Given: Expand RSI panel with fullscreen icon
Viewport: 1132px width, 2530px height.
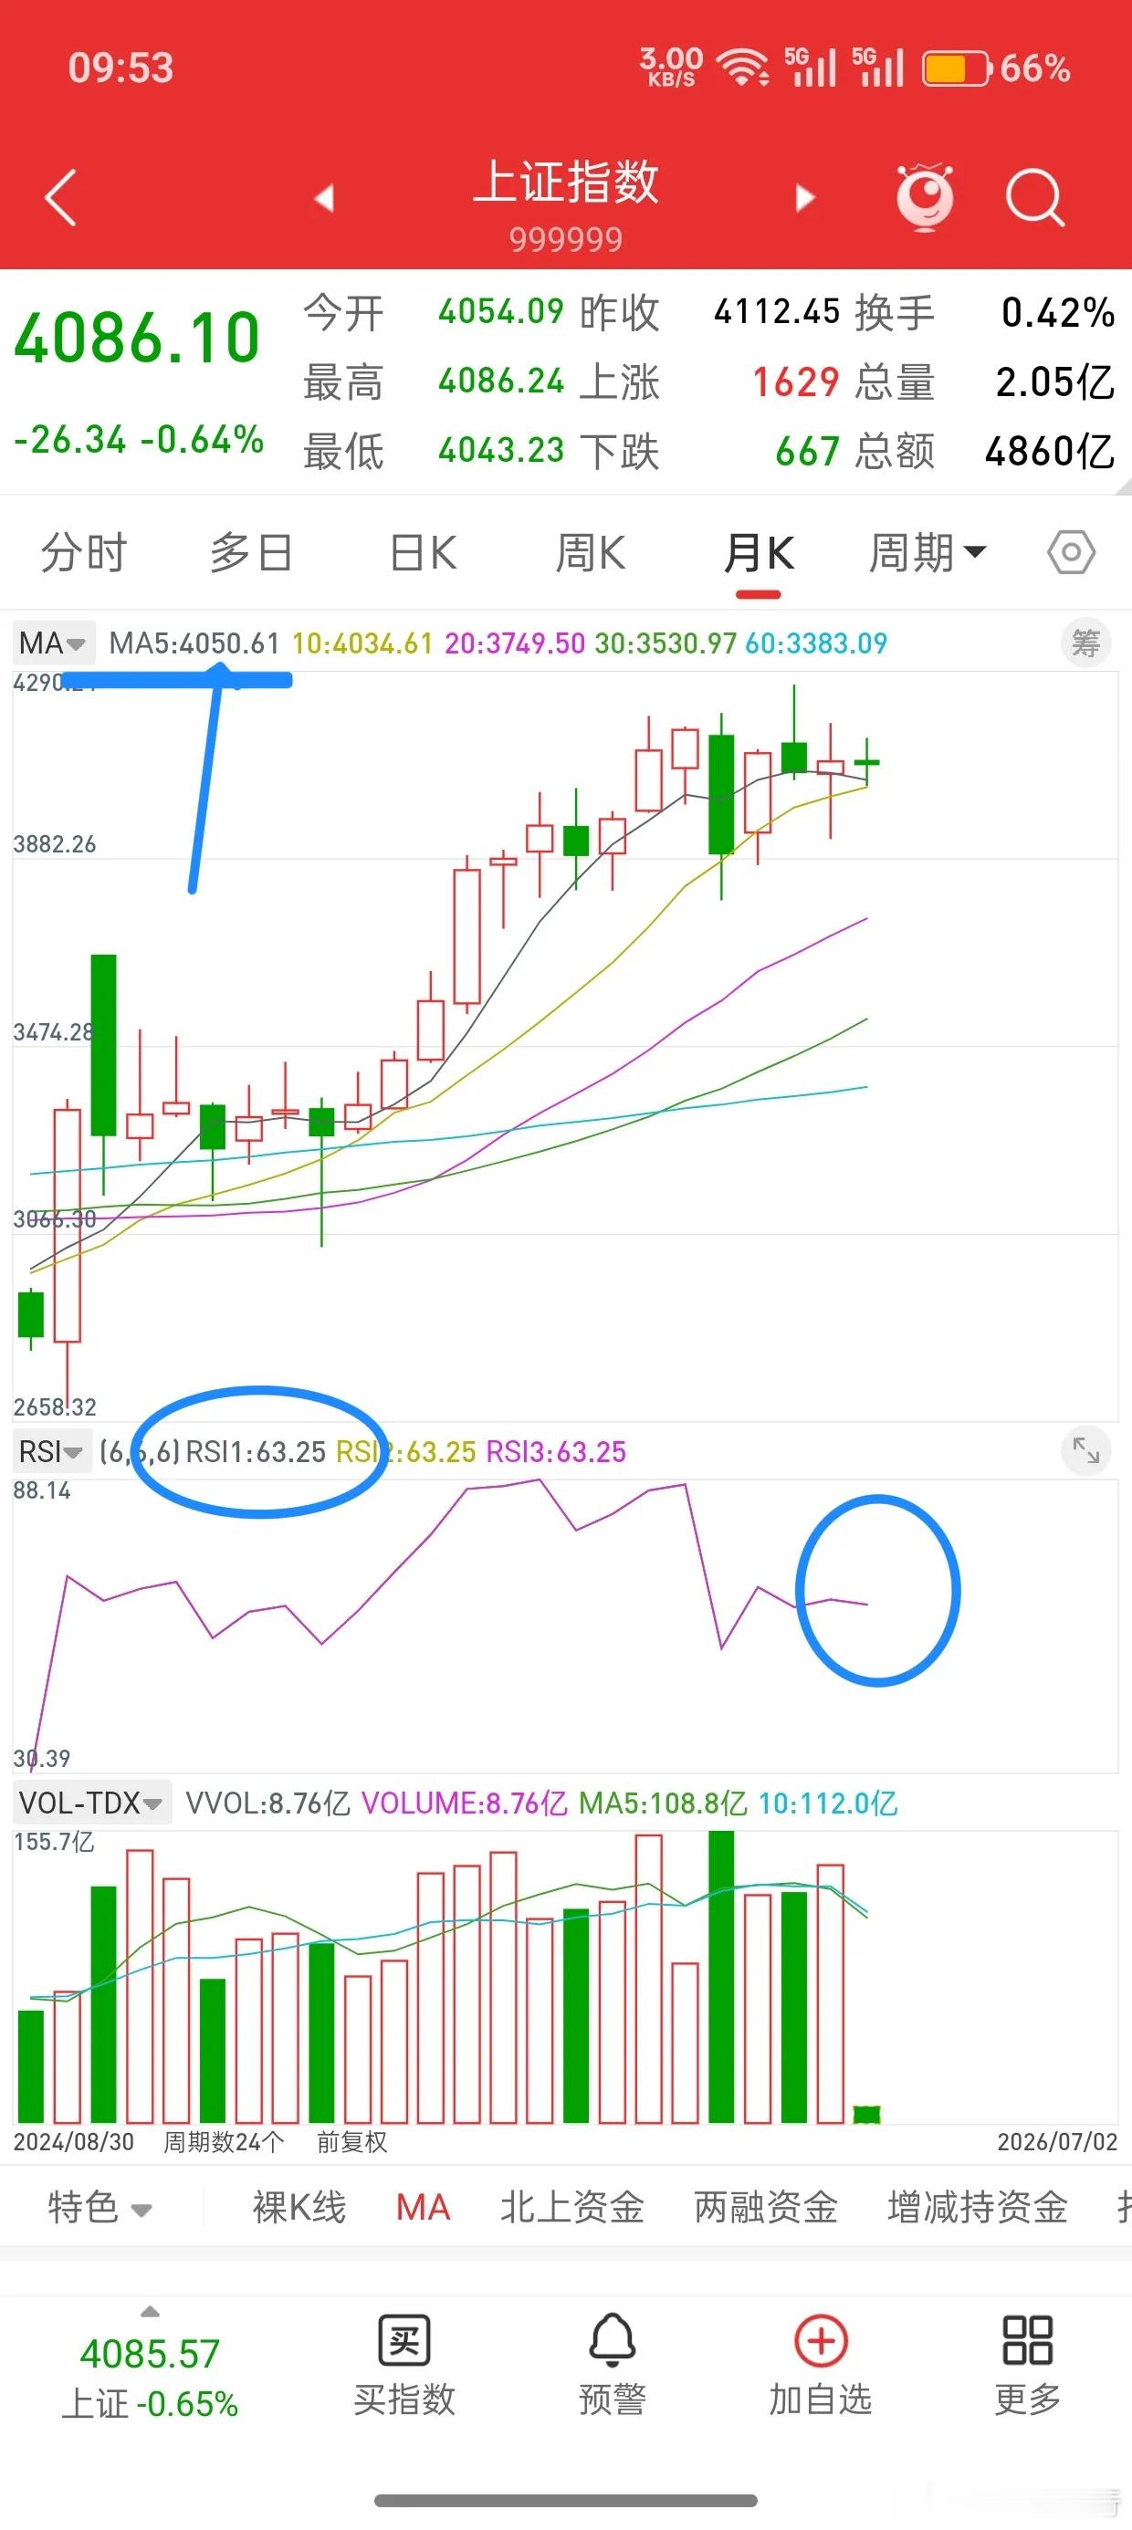Looking at the screenshot, I should (x=1085, y=1450).
